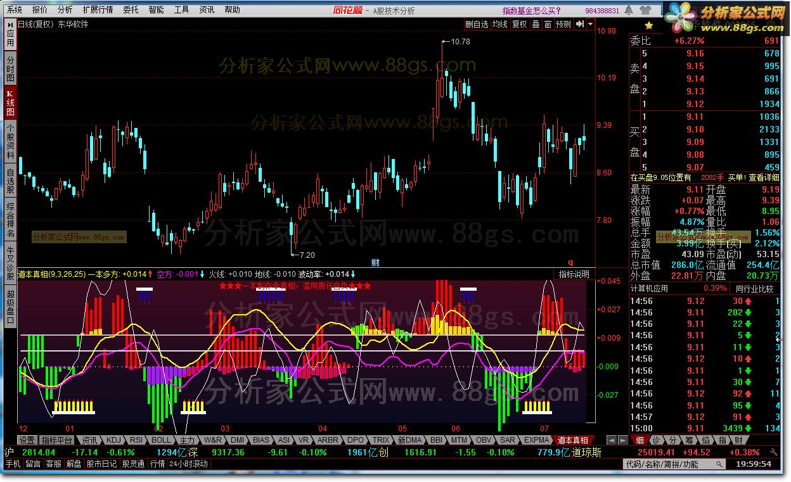Screen dimensions: 791x482
Task: Toggle 窗 multi-window mode in chart toolbar
Action: pyautogui.click(x=548, y=24)
